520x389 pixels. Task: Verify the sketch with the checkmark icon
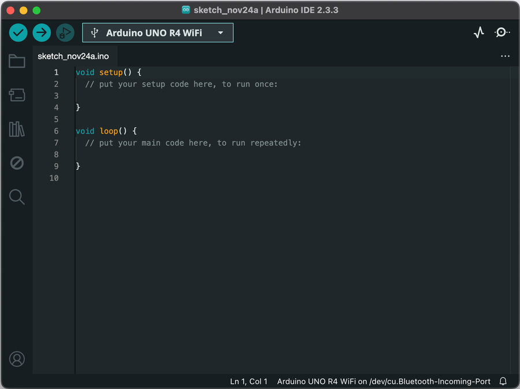point(18,32)
